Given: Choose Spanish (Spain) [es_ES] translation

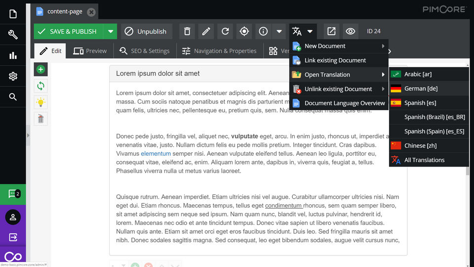Looking at the screenshot, I should click(x=429, y=131).
